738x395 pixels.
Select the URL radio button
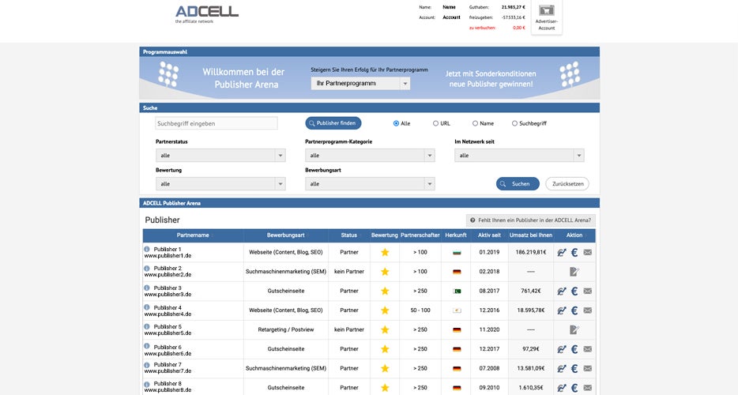(435, 123)
